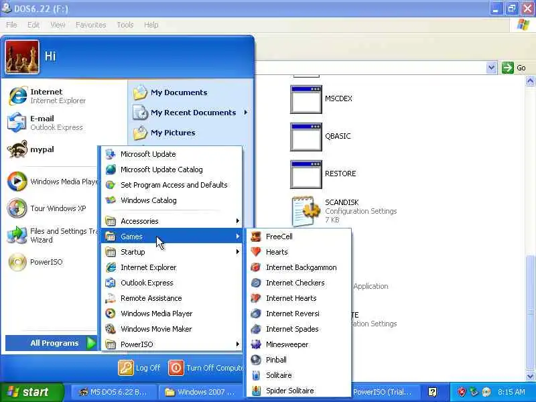Screen dimensions: 536x402
Task: Launch Minesweeper icon in Games menu
Action: click(x=256, y=344)
